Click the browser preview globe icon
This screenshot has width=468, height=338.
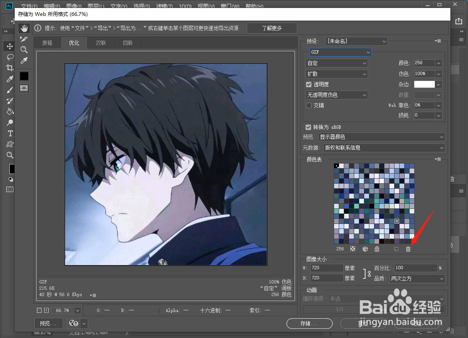(x=74, y=323)
